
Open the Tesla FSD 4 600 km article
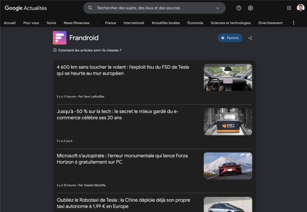(123, 70)
